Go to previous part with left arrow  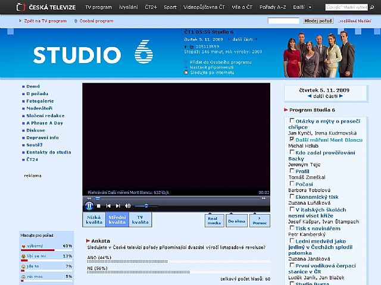tap(310, 96)
